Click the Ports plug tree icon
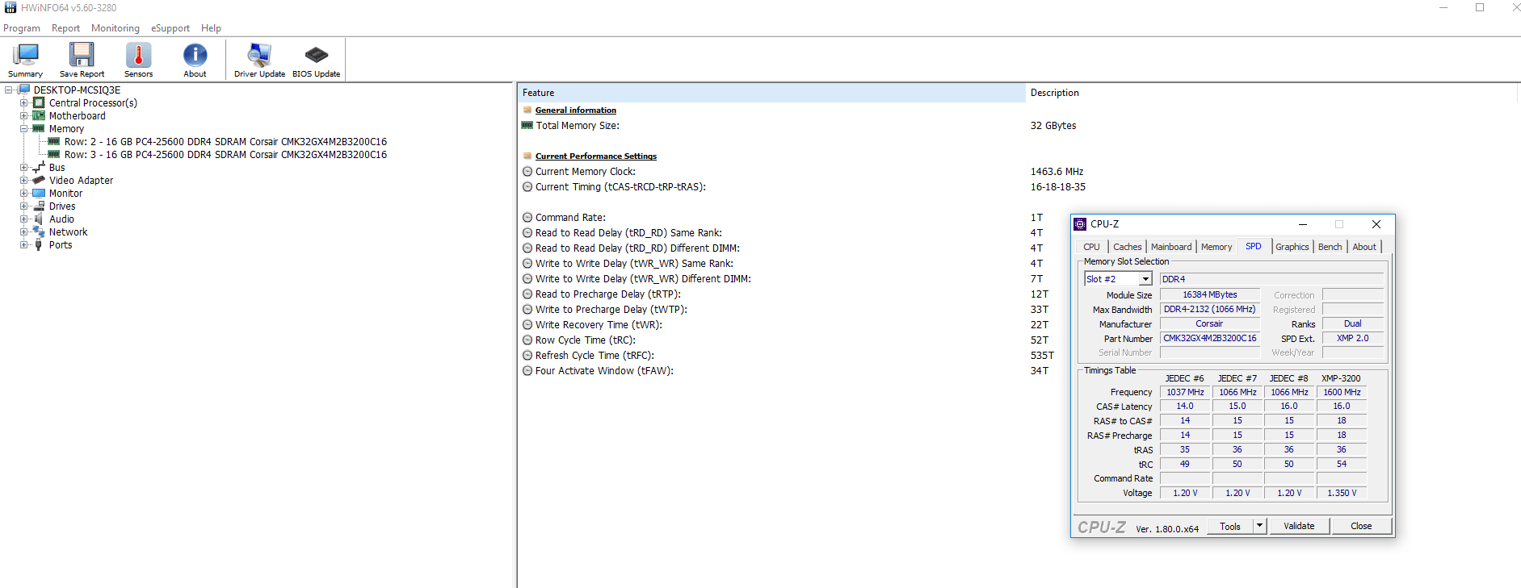 click(x=39, y=245)
